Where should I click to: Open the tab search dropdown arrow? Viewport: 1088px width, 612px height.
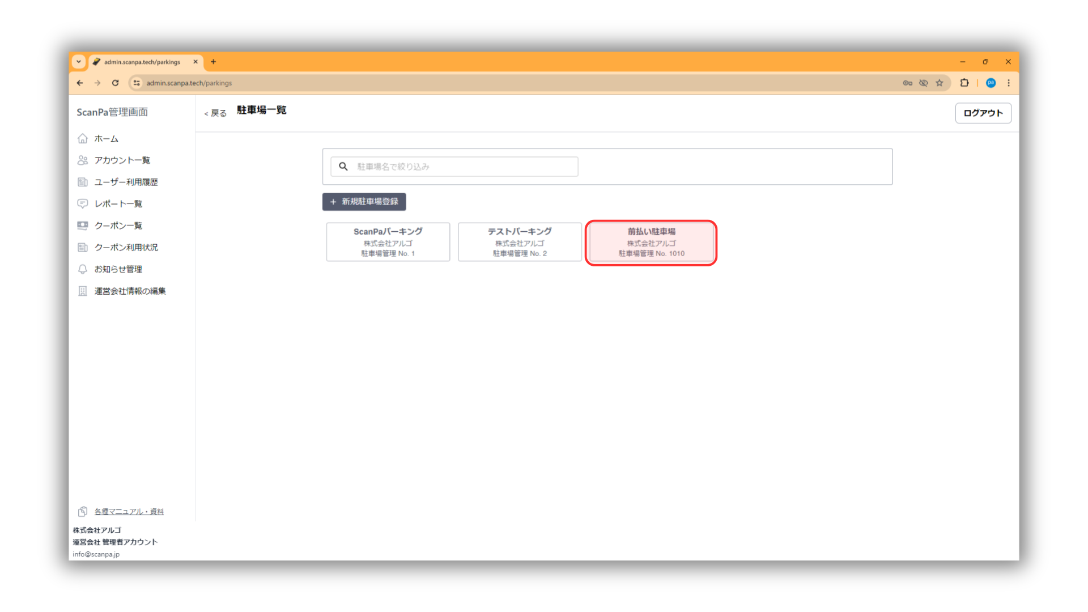coord(79,62)
